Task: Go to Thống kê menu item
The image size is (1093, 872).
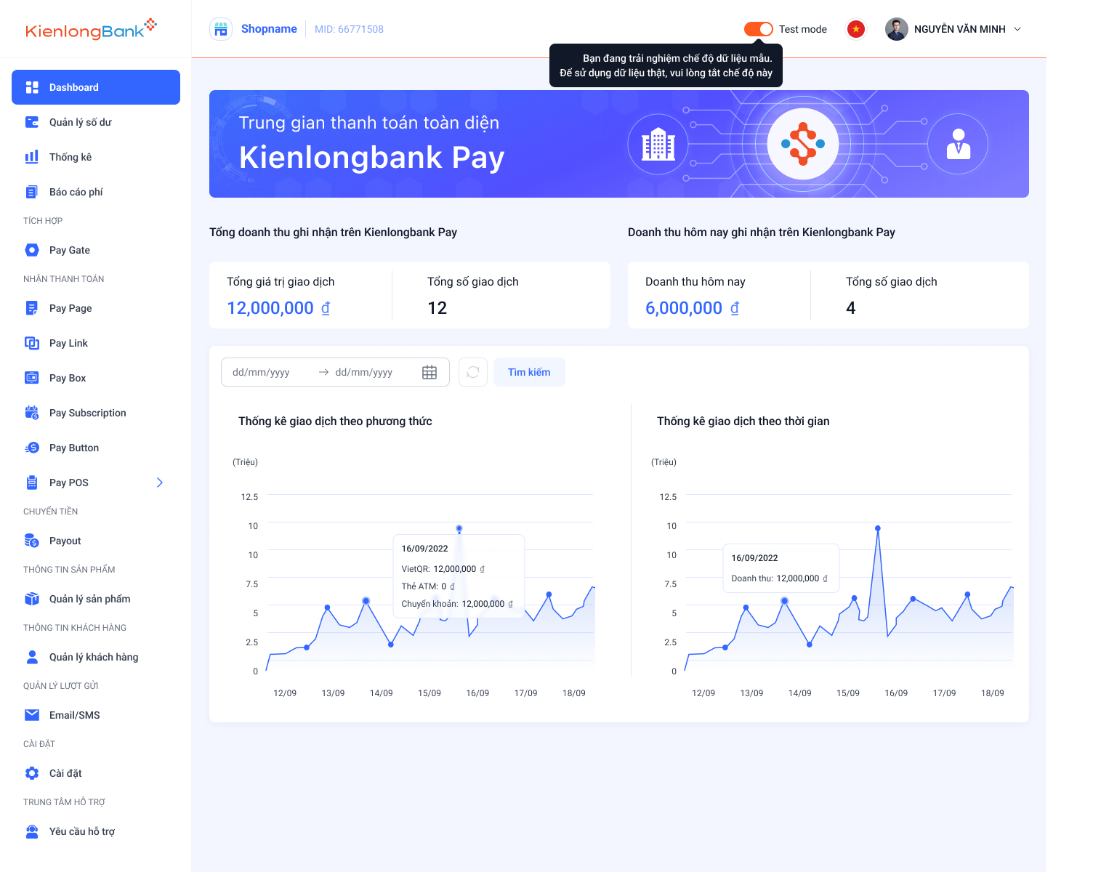Action: (96, 157)
